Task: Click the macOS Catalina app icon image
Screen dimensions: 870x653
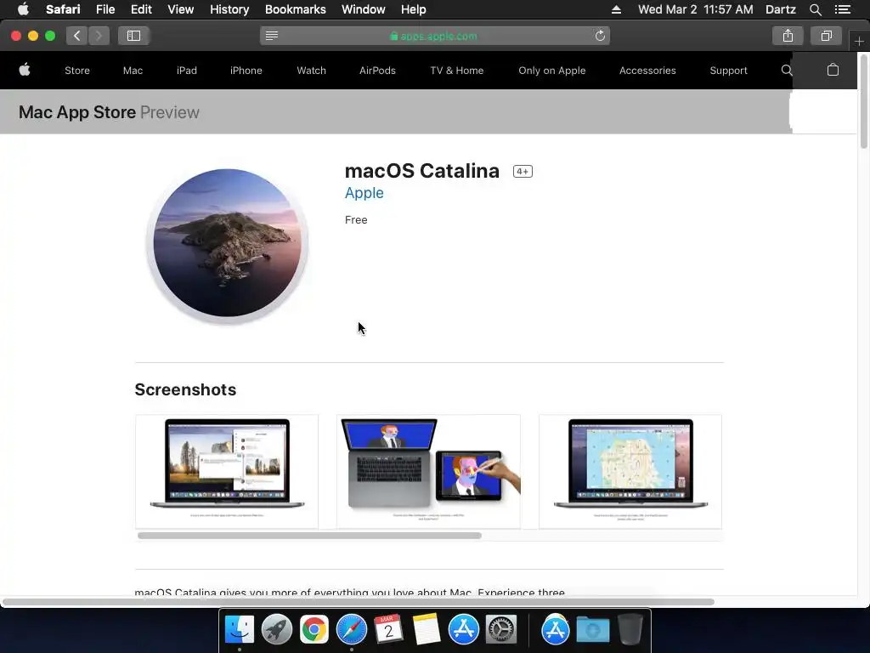Action: 227,244
